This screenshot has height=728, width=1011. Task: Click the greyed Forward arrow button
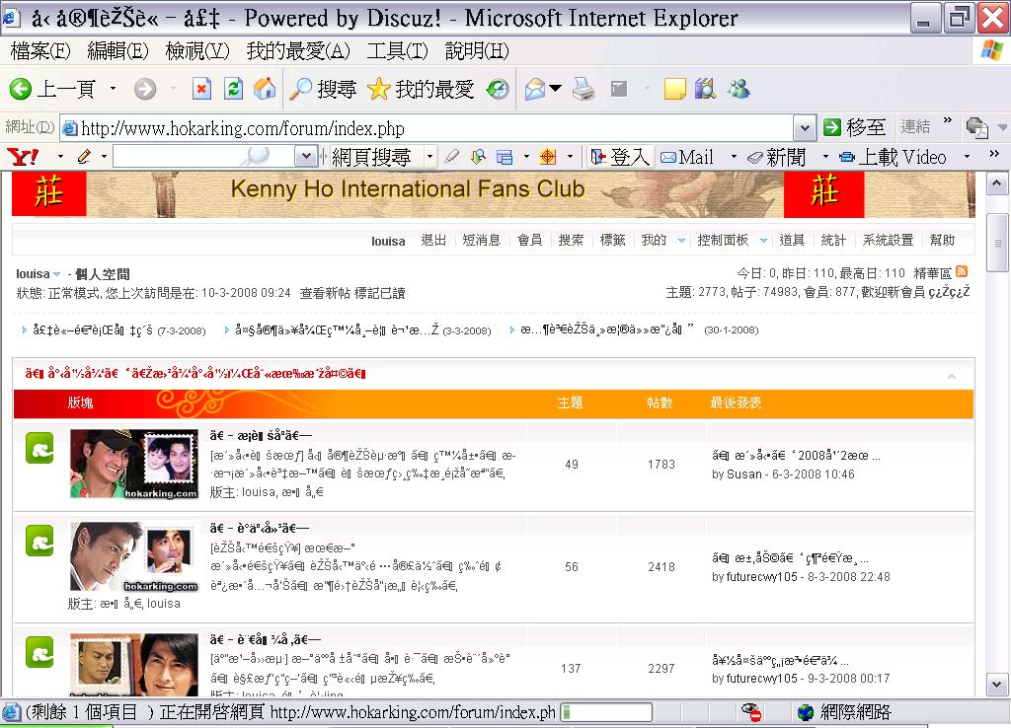(x=145, y=89)
